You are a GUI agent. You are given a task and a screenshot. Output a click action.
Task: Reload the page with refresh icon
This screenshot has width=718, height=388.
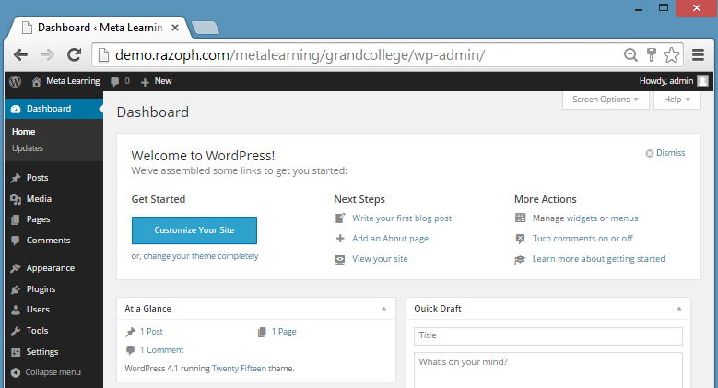74,55
